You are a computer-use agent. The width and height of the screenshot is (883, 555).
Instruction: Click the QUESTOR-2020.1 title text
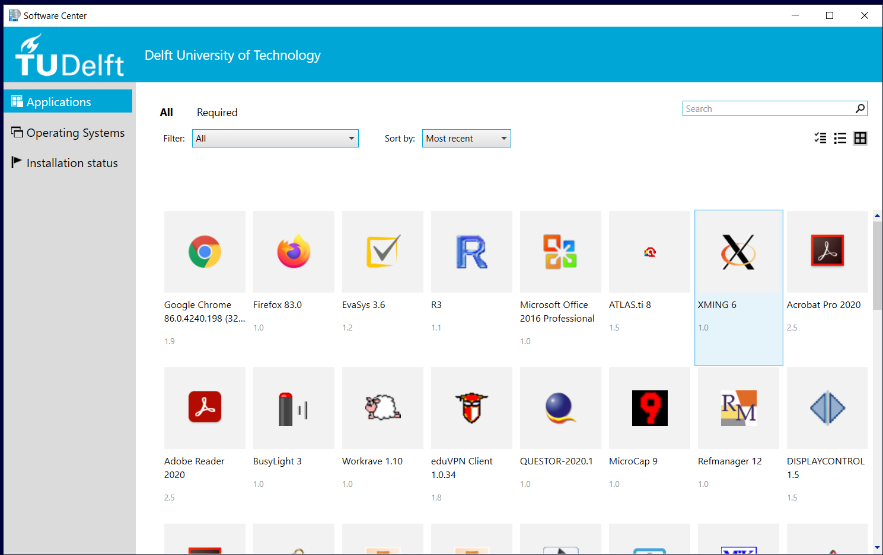pos(556,461)
